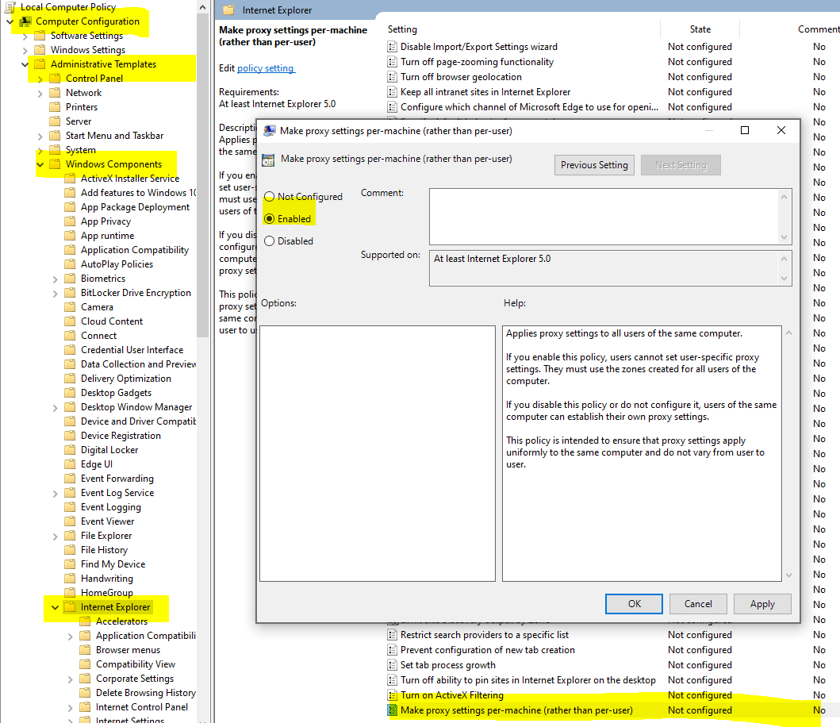The height and width of the screenshot is (727, 840).
Task: Click Apply in the policy dialog
Action: coord(762,604)
